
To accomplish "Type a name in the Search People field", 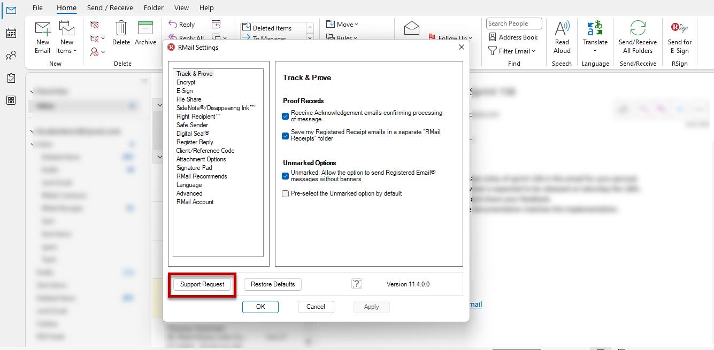I will [x=513, y=24].
